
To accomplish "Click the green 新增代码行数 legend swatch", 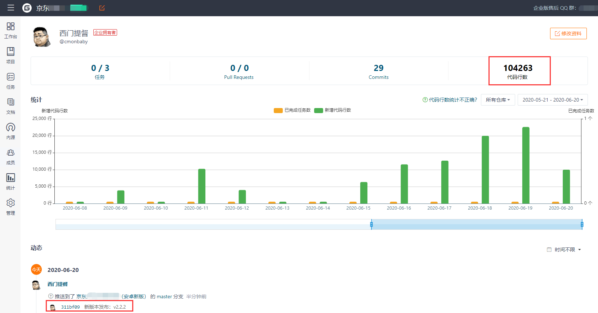I will click(318, 111).
